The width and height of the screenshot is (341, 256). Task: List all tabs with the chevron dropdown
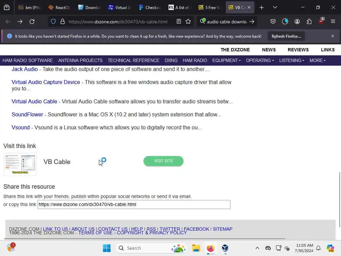pos(275,7)
